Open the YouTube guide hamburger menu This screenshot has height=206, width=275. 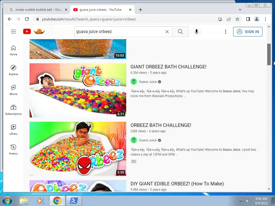[13, 32]
